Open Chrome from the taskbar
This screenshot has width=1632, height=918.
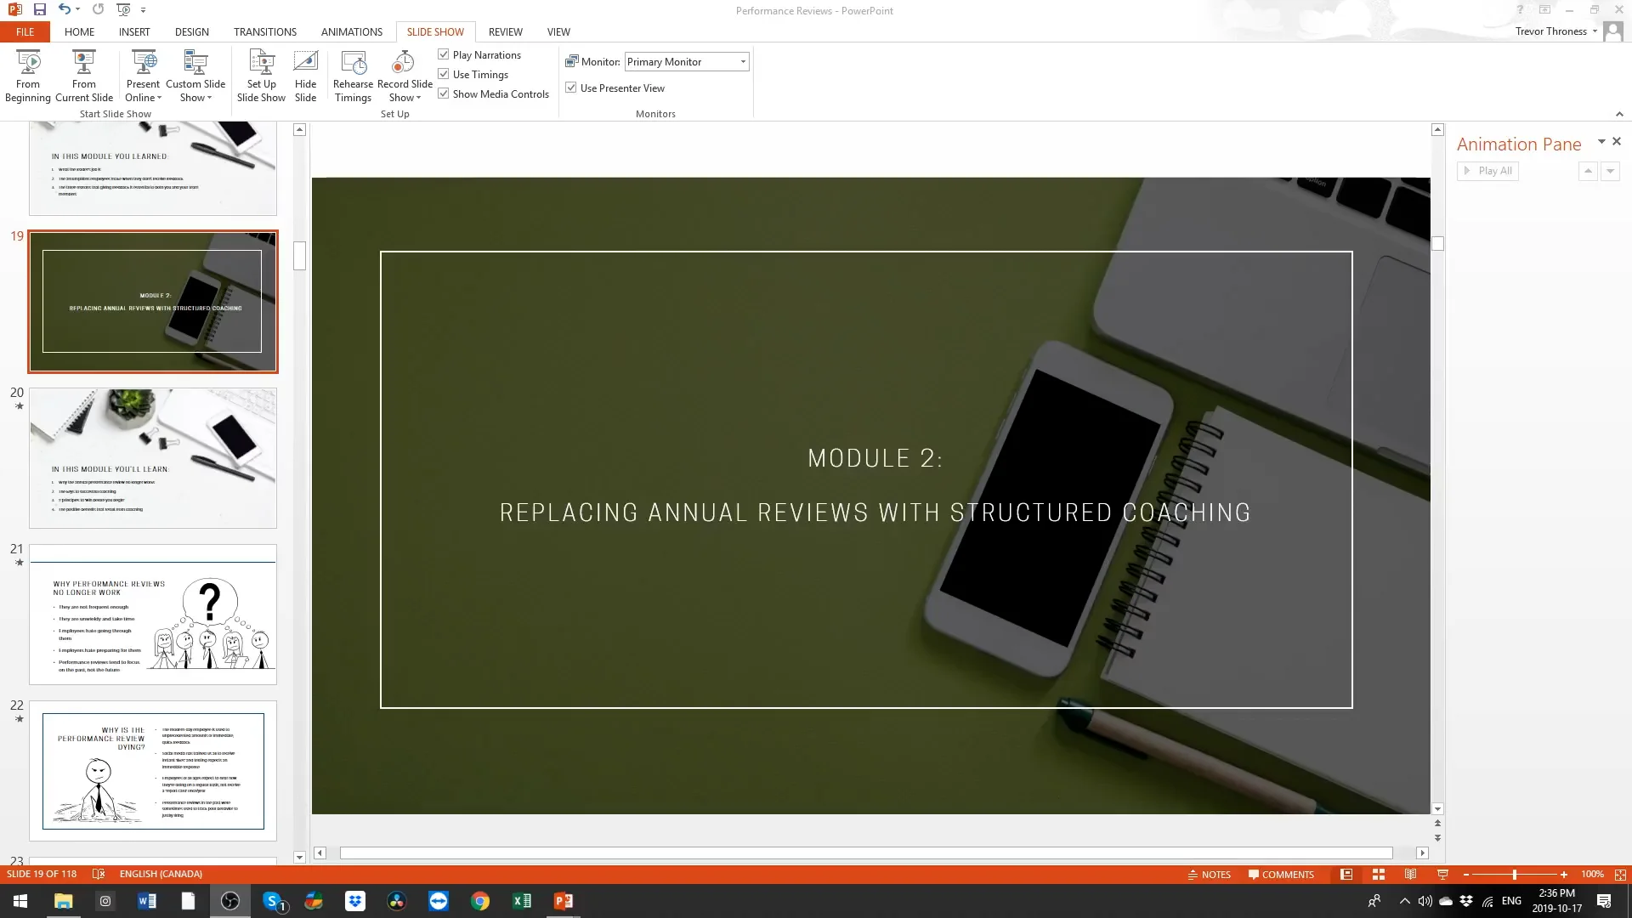480,901
